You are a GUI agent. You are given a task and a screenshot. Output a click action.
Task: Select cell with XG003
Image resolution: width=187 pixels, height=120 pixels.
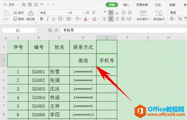[x=39, y=89]
